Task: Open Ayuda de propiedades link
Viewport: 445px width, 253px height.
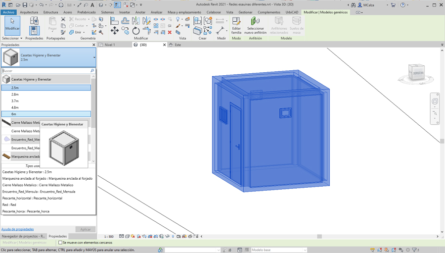Action: 18,229
